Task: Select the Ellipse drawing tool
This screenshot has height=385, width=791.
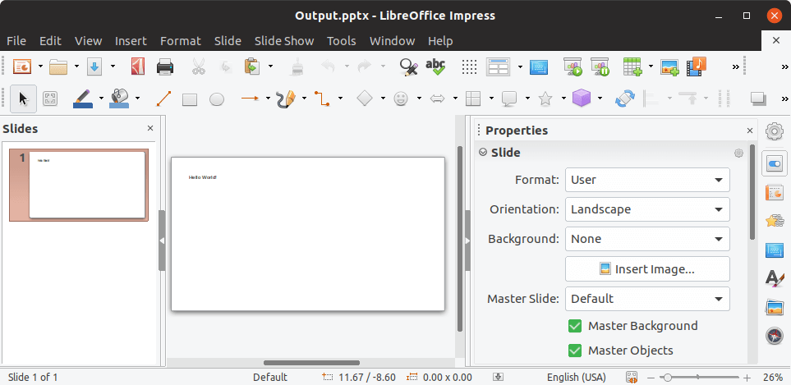Action: 217,99
